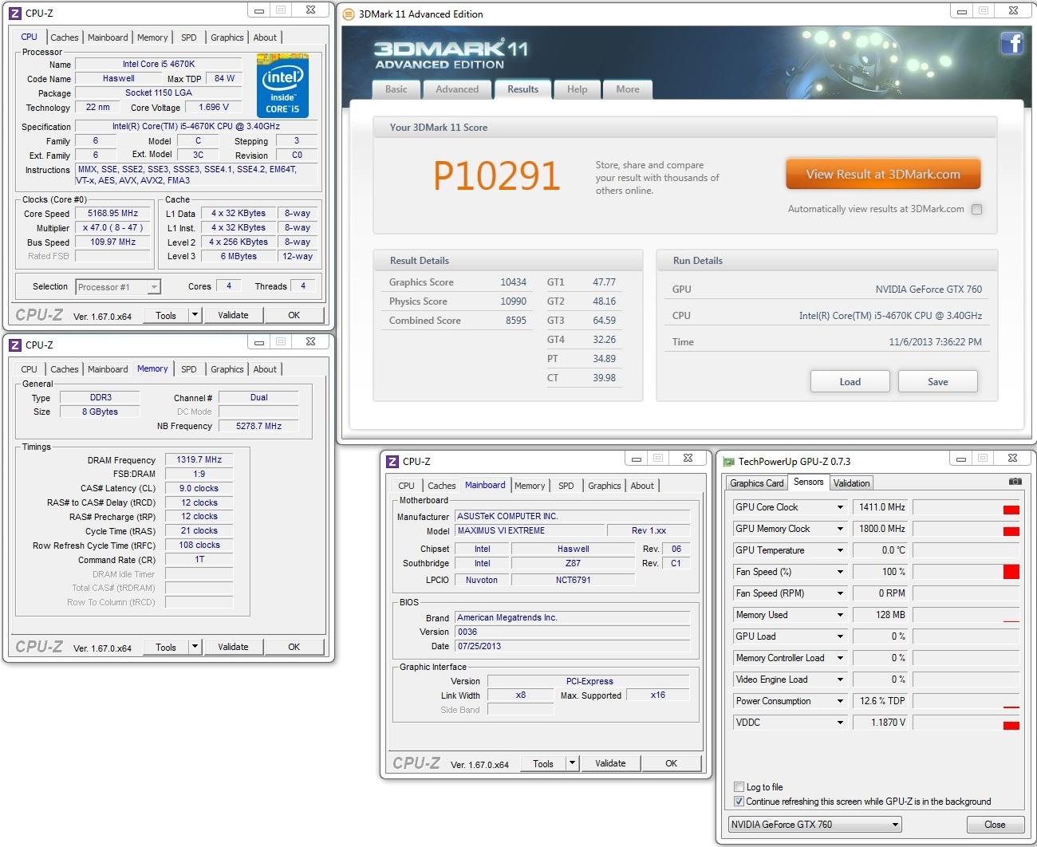
Task: Click the Load button in 3DMark
Action: [x=850, y=381]
